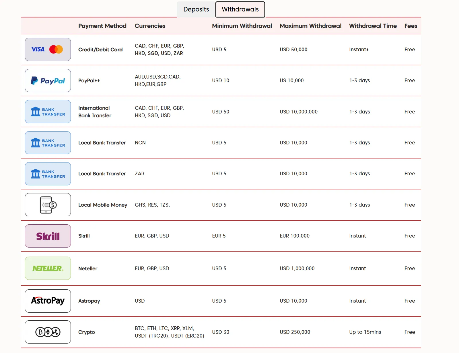Click the Minimum Withdrawal column header

(x=242, y=26)
